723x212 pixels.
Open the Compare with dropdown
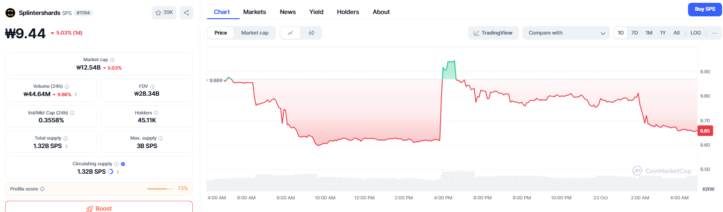coord(567,33)
